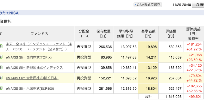This screenshot has height=100, width=204.
Task: Click the 保有数量 [口] column header
Action: point(103,34)
